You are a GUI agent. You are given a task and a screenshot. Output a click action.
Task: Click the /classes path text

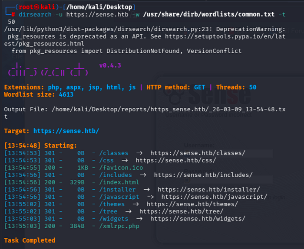point(114,153)
